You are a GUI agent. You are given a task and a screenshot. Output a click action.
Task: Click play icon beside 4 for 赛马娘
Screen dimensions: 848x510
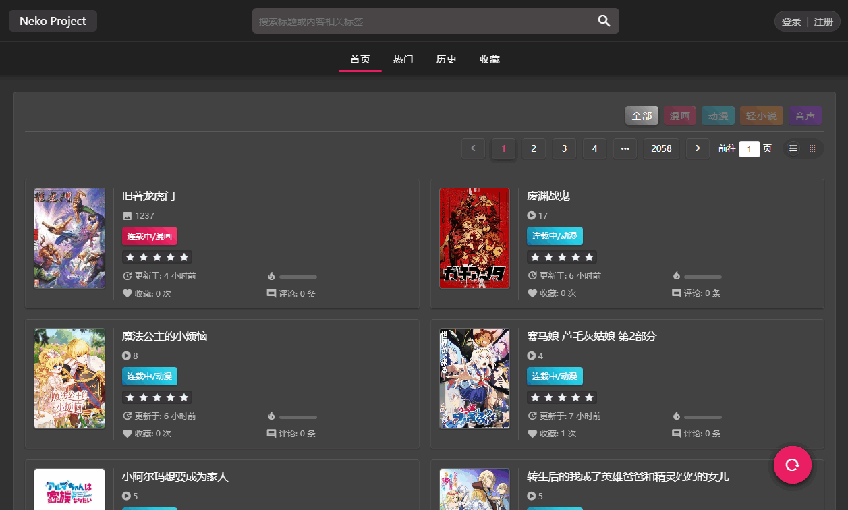(x=532, y=356)
